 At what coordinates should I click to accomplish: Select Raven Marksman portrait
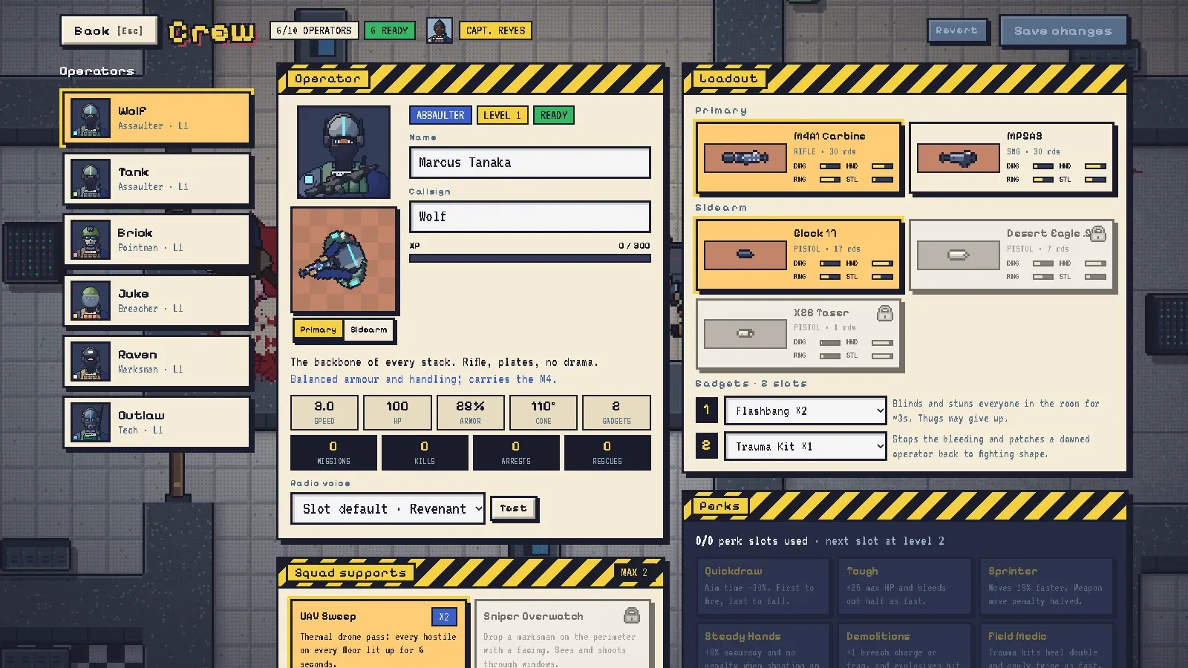point(91,361)
